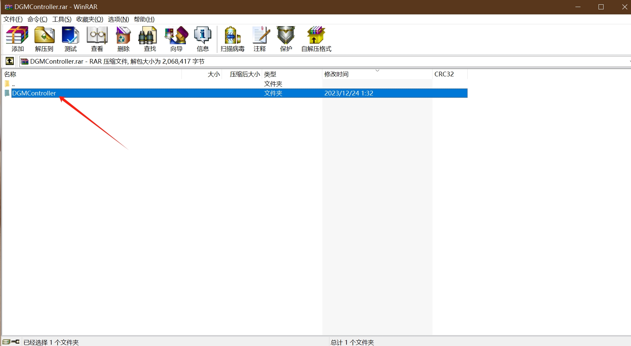This screenshot has height=346, width=631.
Task: Click the 2023/12/24 1:32 date cell
Action: (349, 93)
